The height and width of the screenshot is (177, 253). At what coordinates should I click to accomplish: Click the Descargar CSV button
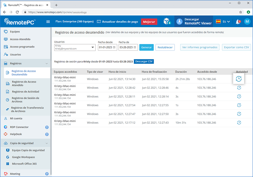144,62
